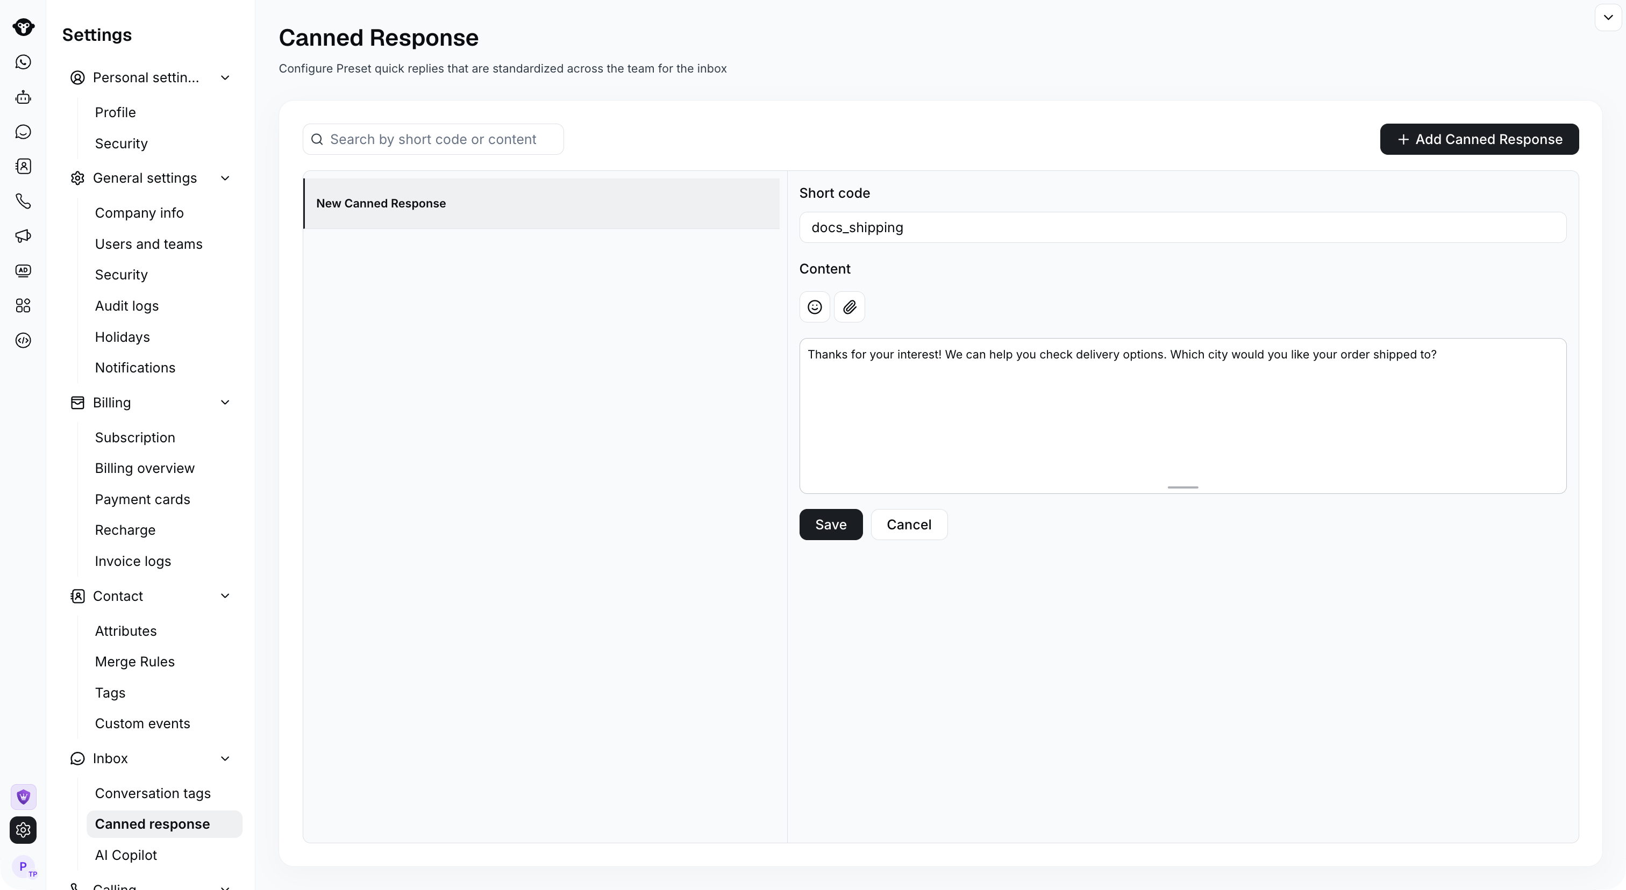This screenshot has height=890, width=1626.
Task: Open the developer code icon in rail
Action: pos(23,341)
